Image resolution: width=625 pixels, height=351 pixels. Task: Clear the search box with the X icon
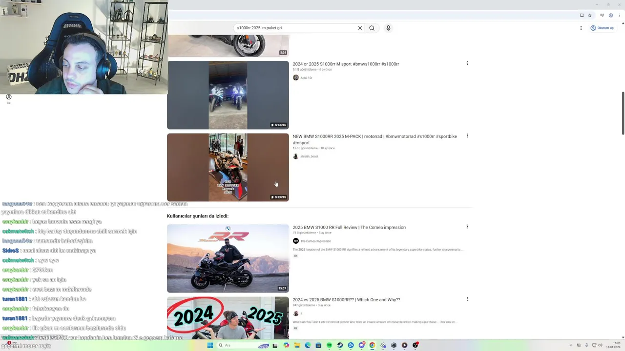pyautogui.click(x=360, y=28)
